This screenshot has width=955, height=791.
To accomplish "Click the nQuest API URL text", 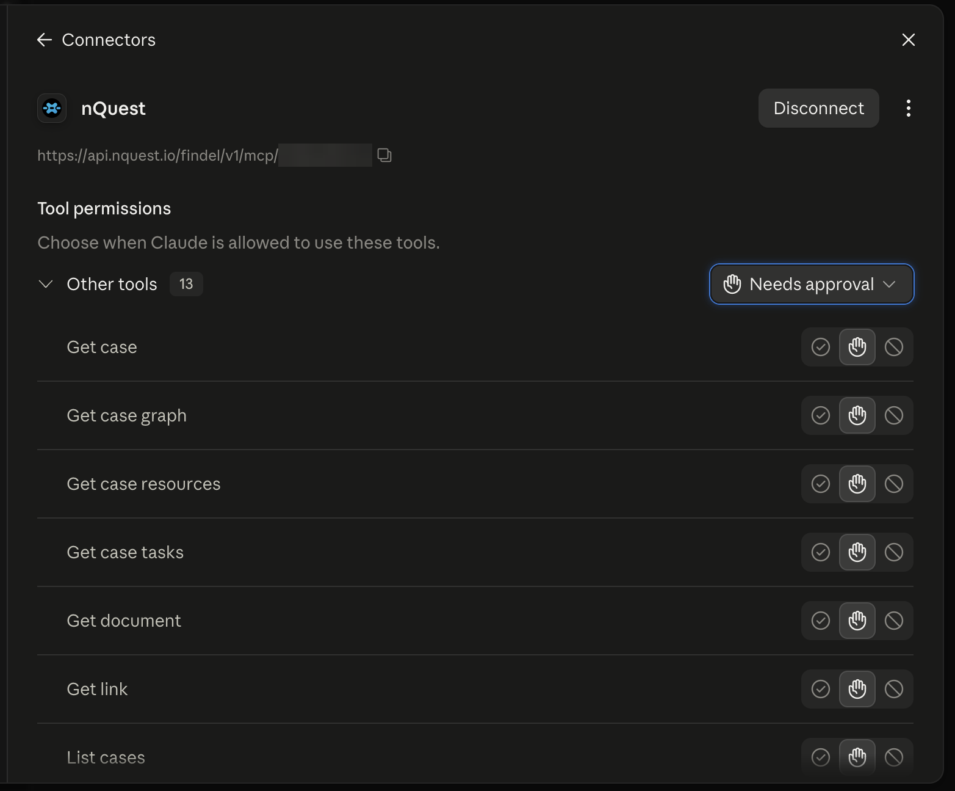I will [x=157, y=156].
